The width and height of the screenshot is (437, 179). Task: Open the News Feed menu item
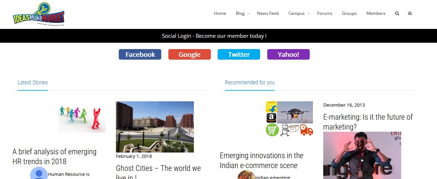pos(268,13)
